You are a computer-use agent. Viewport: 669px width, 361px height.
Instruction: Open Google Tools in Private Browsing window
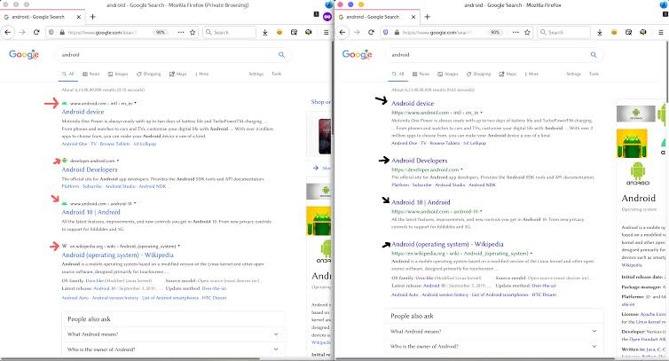277,74
